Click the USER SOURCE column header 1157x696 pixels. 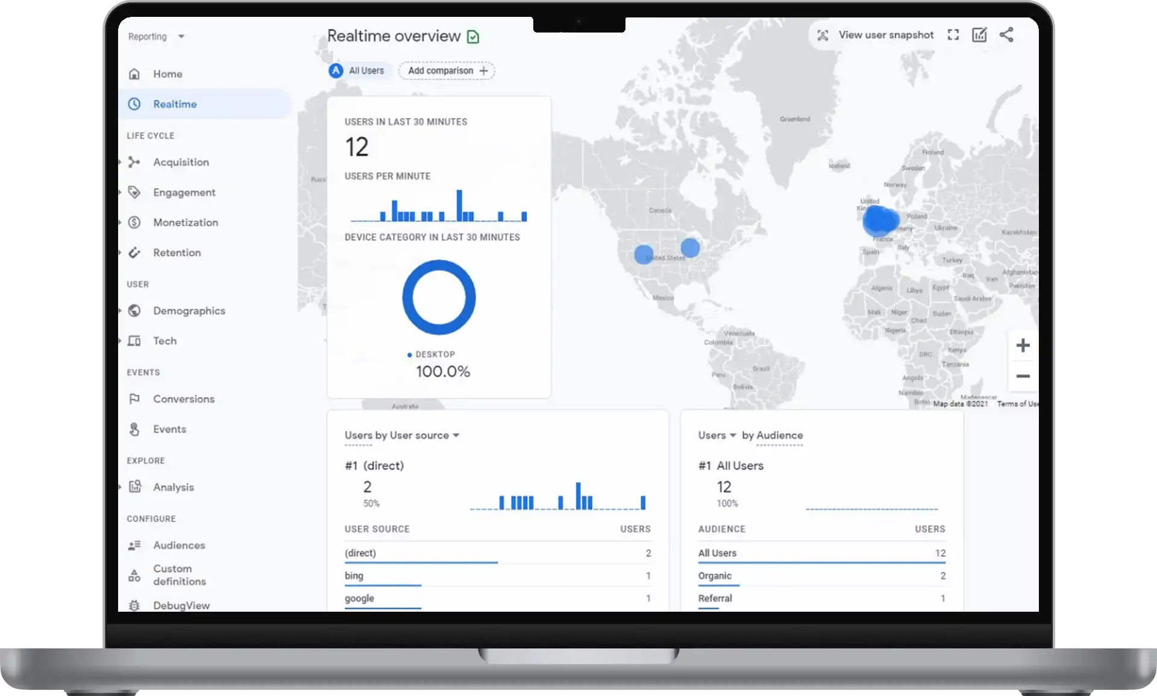tap(377, 529)
